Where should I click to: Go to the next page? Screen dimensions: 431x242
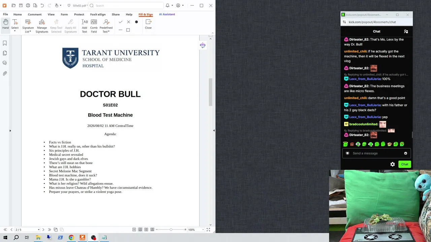click(x=43, y=230)
